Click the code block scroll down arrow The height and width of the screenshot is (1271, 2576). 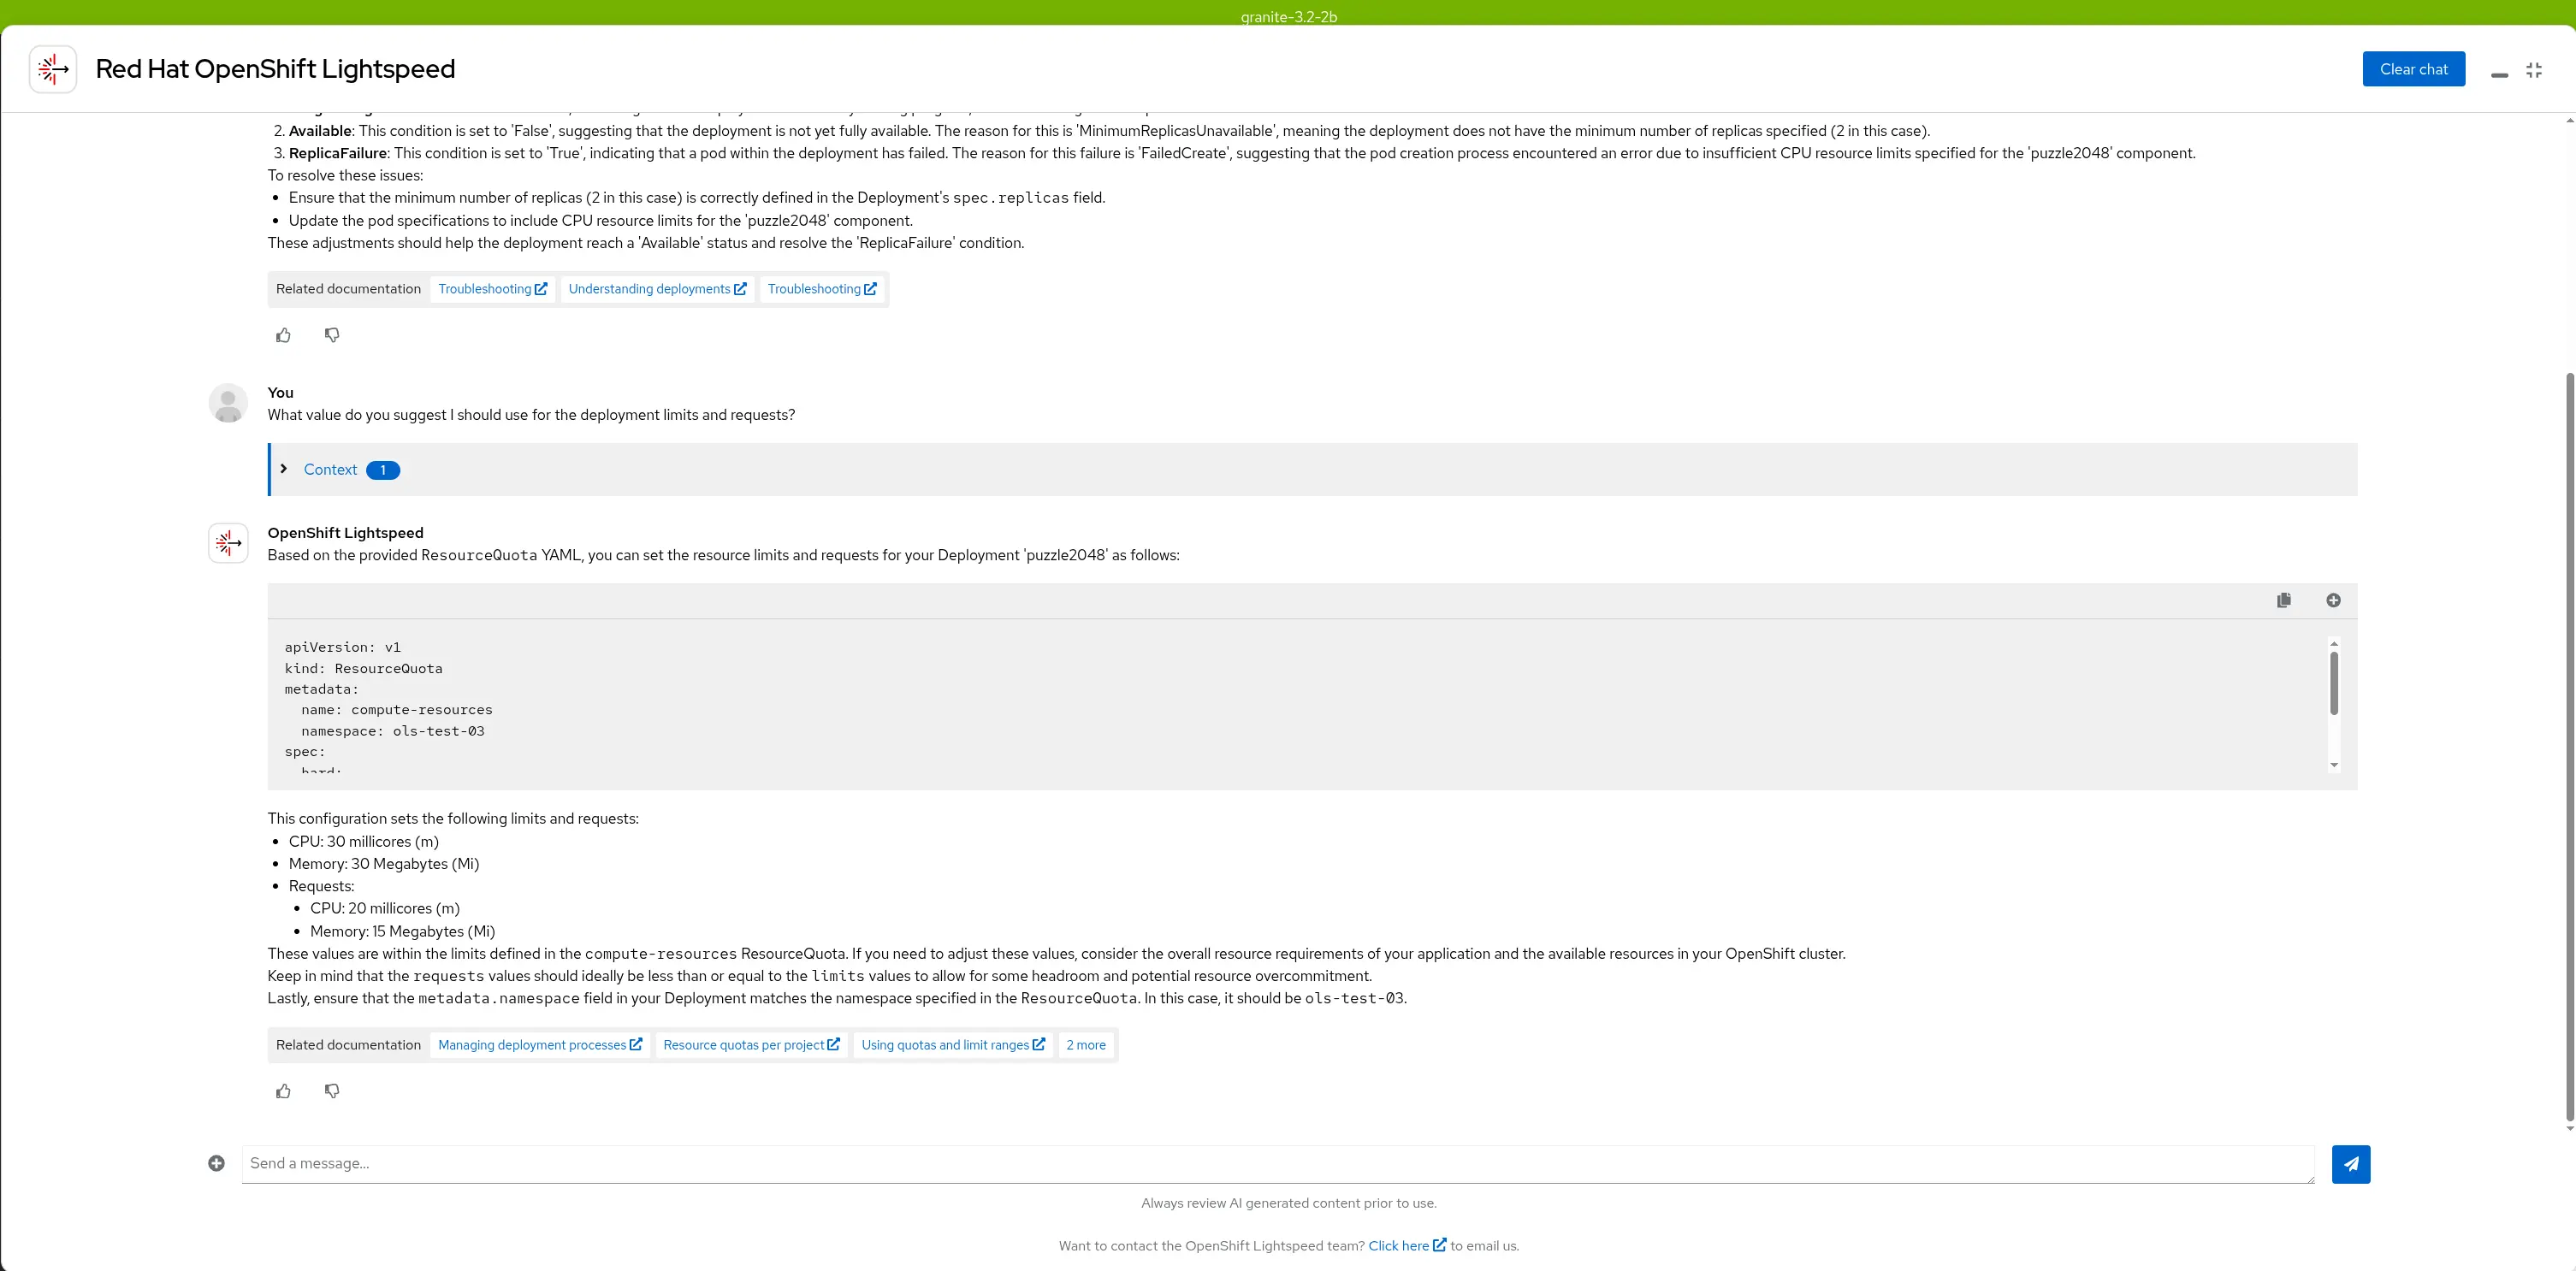pos(2334,765)
